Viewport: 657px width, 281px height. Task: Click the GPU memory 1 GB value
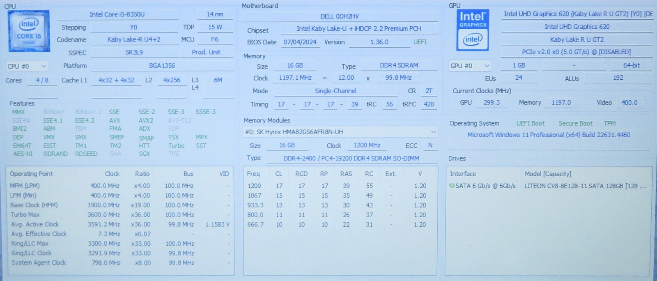[x=519, y=65]
